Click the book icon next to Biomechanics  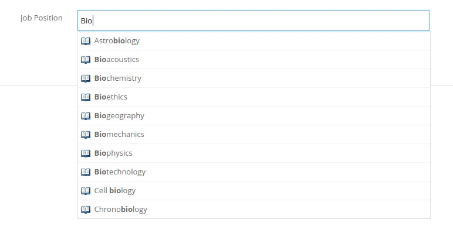click(86, 135)
